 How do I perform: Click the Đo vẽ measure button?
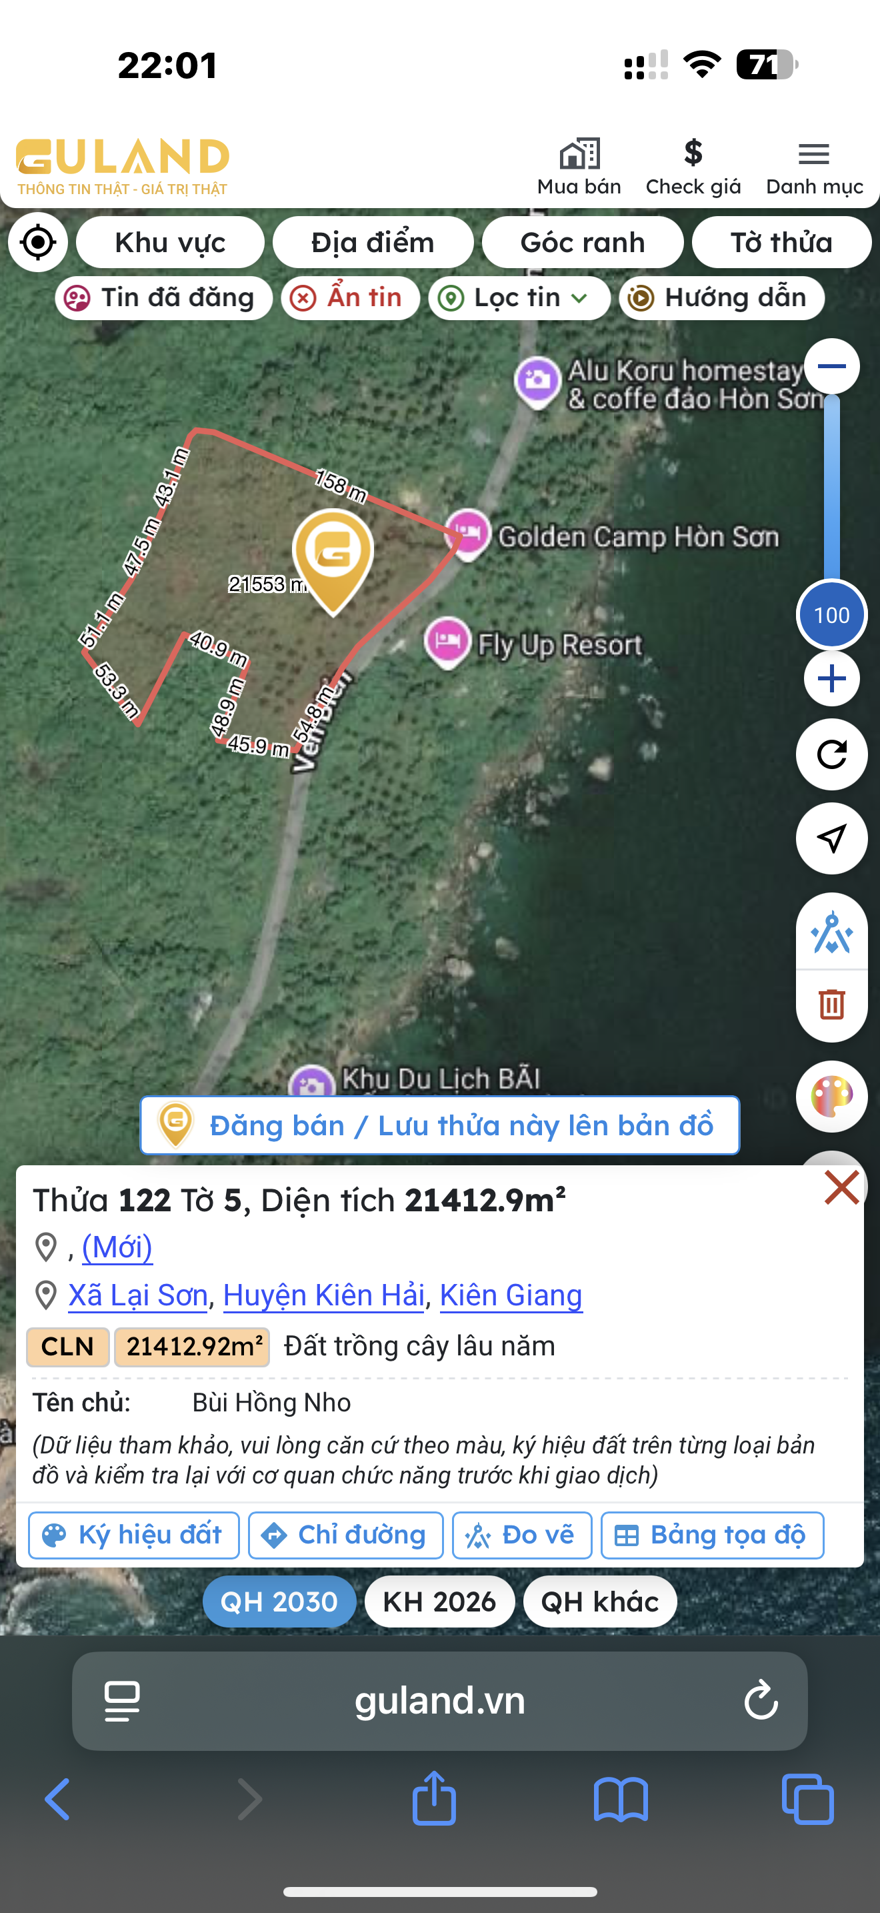pyautogui.click(x=523, y=1535)
